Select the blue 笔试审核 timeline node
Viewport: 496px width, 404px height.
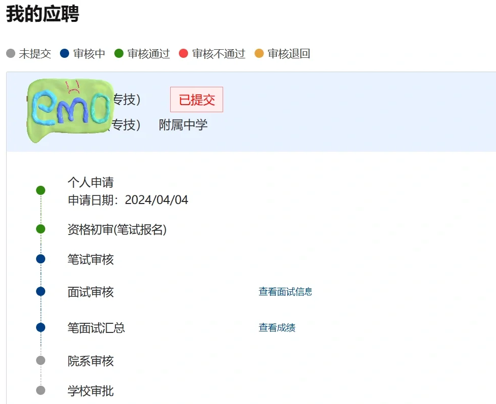click(x=41, y=258)
